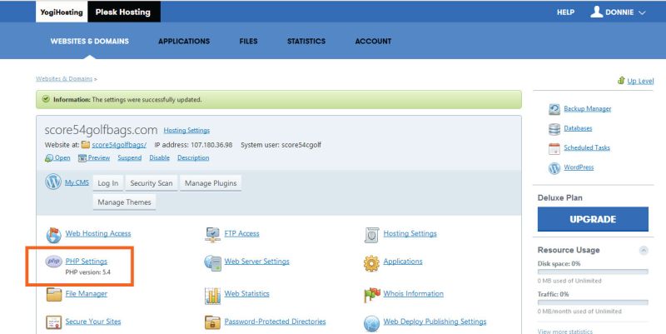Click the Password-Protected Directories lock folder icon

[x=212, y=322]
